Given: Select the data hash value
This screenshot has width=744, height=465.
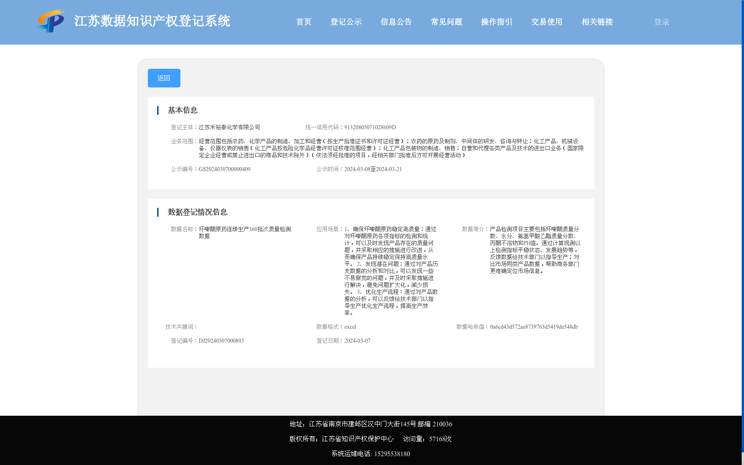Looking at the screenshot, I should (x=534, y=327).
